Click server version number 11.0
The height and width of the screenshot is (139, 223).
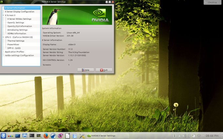click(x=70, y=49)
